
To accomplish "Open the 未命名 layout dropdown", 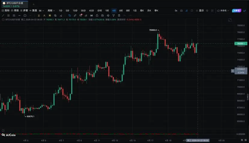I will [223, 10].
